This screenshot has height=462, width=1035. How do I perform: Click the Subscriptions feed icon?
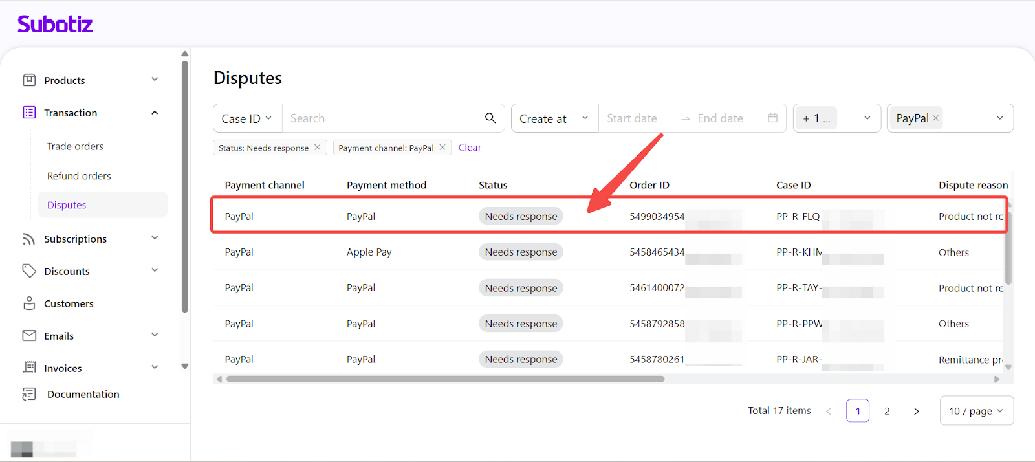click(x=29, y=239)
